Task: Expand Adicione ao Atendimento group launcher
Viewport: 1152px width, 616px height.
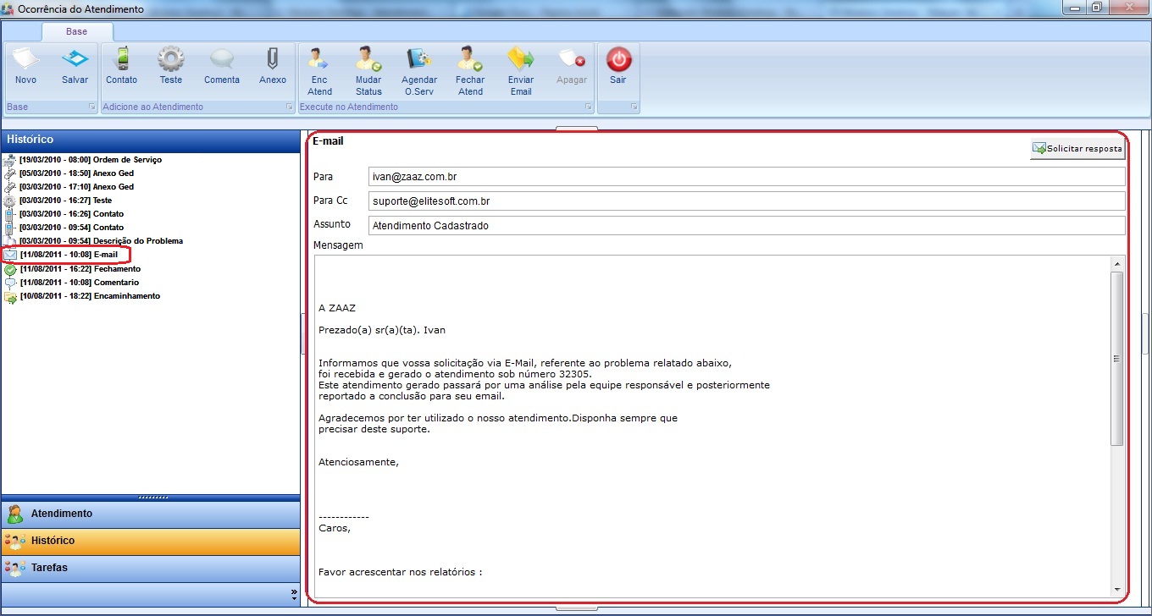Action: 289,107
